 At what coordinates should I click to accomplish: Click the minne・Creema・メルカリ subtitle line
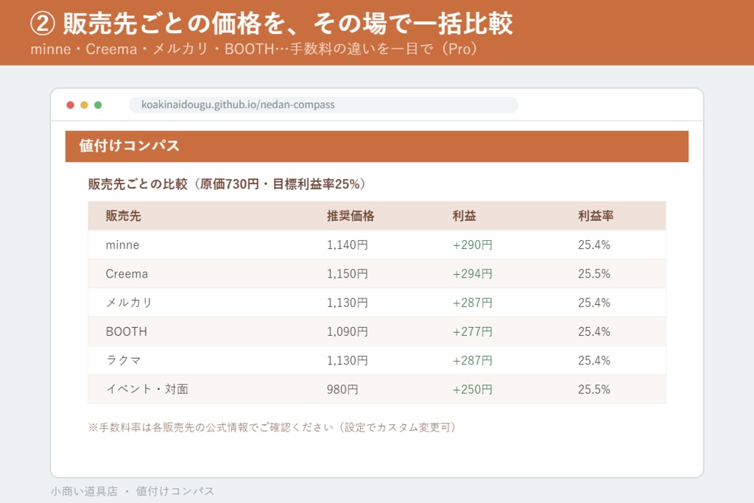(x=254, y=49)
